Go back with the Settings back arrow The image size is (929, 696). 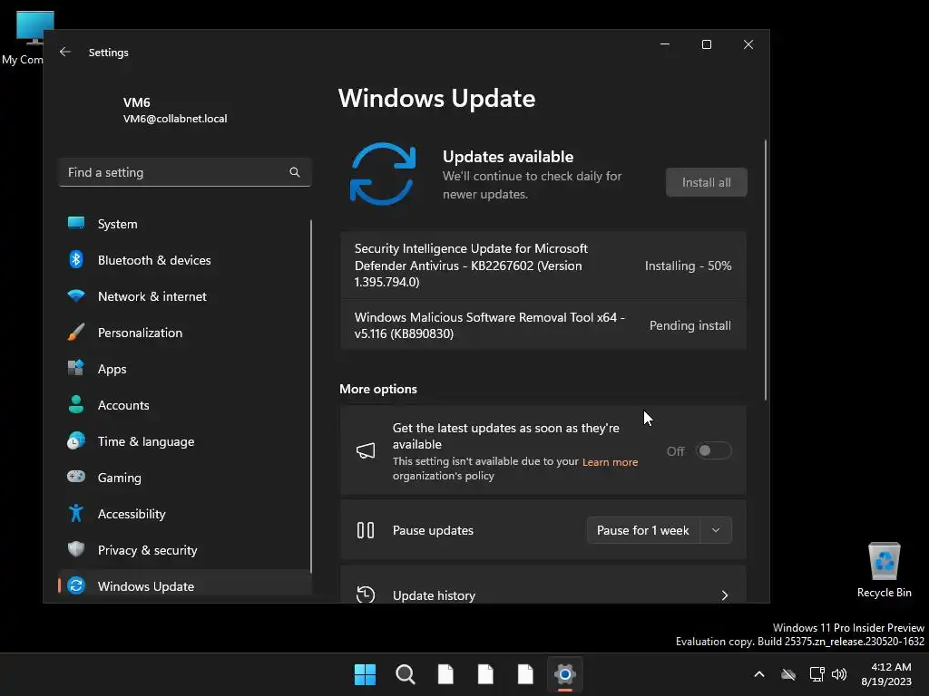click(65, 52)
